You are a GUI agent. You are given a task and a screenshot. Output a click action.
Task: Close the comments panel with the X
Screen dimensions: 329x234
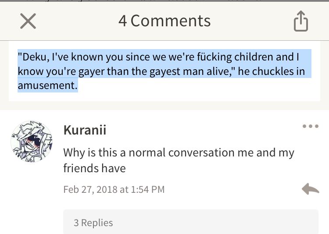tap(28, 21)
